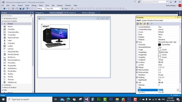Open Task View on the taskbar

(55, 99)
